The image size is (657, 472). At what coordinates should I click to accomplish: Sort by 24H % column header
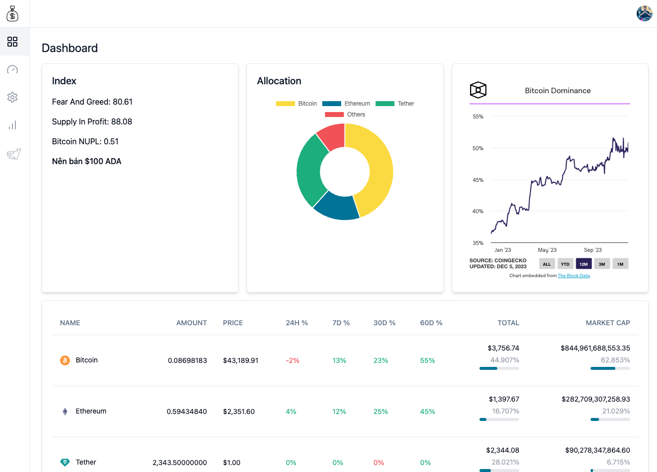pyautogui.click(x=297, y=323)
